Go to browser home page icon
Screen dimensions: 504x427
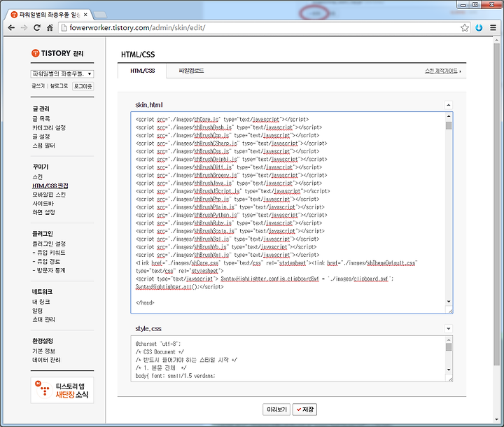[x=50, y=28]
